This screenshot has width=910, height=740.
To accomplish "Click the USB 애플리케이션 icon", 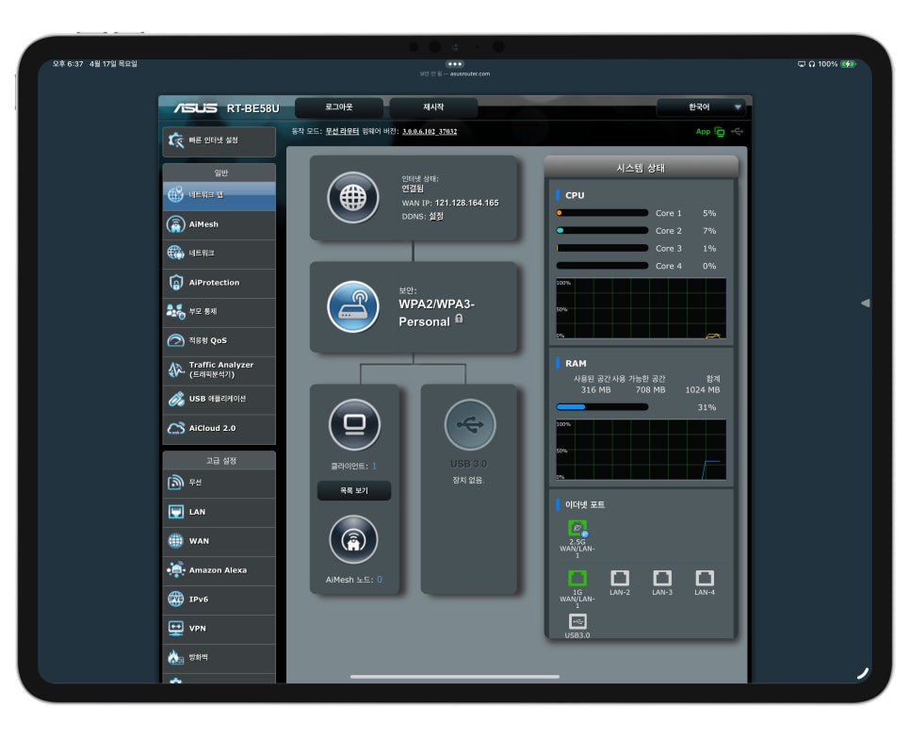I will [x=175, y=399].
